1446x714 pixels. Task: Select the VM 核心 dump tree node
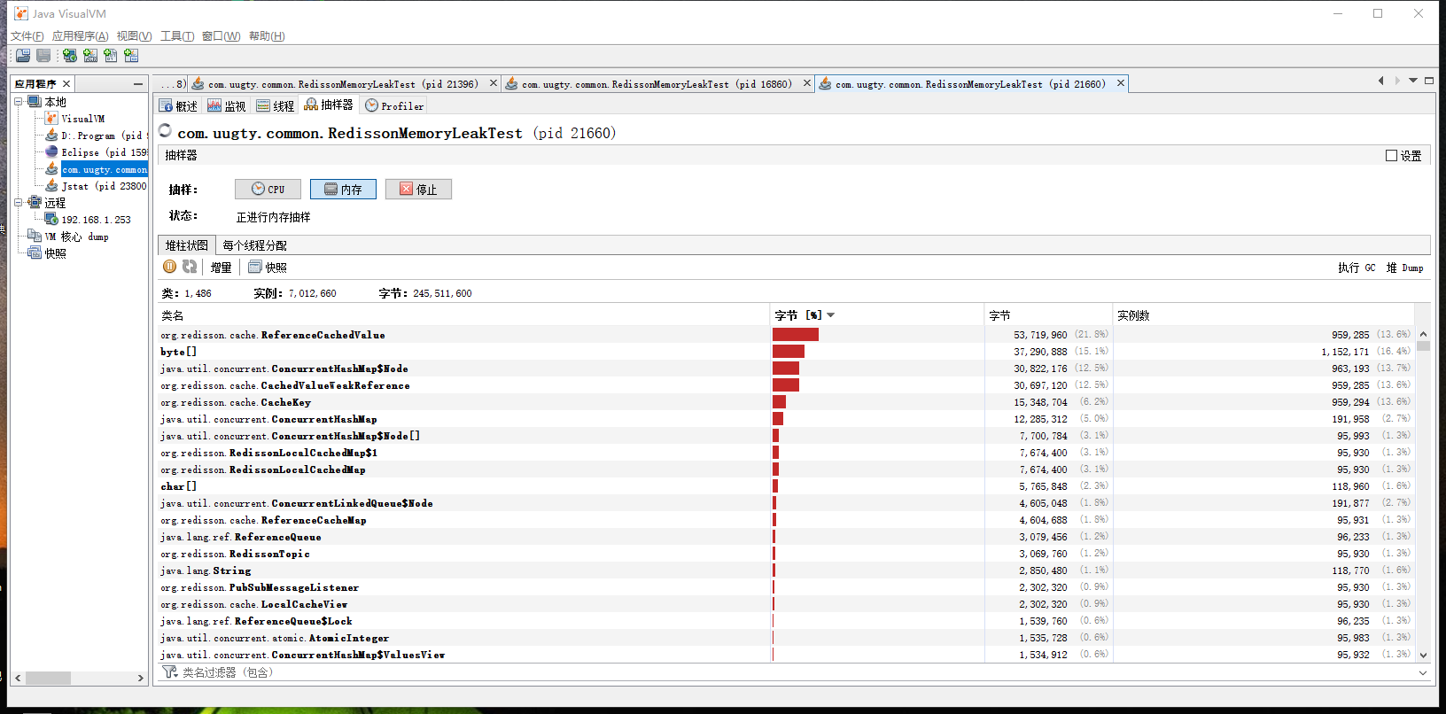[x=69, y=237]
